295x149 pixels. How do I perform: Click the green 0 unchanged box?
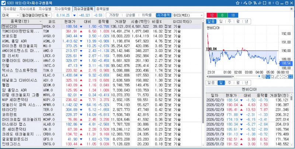tap(222, 15)
